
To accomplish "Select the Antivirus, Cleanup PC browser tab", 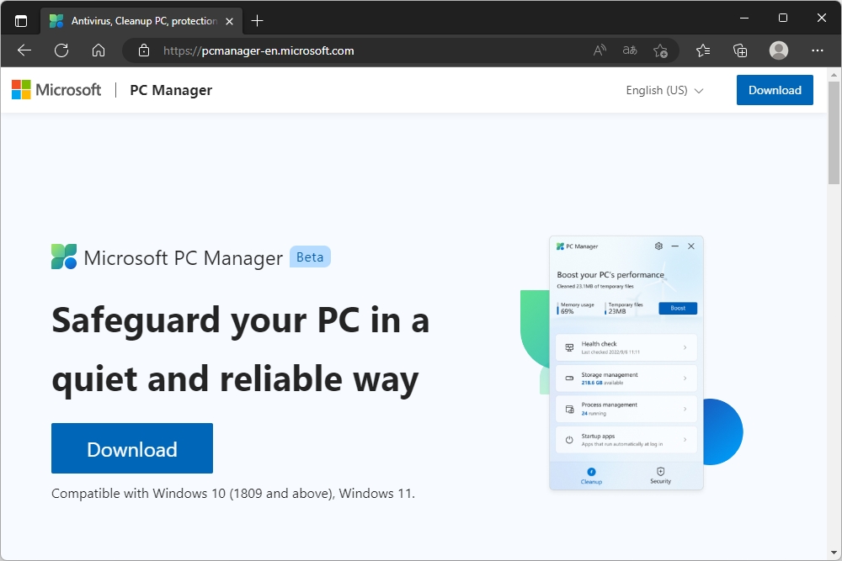I will (x=141, y=21).
